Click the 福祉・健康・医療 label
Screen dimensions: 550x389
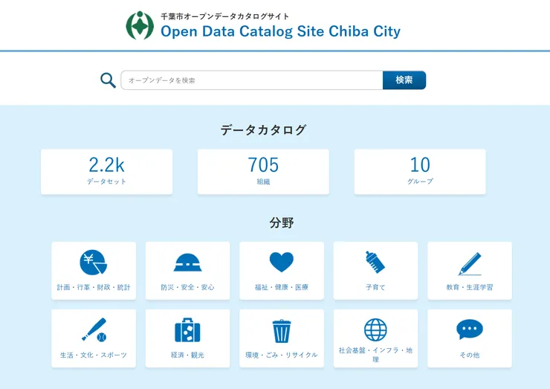(x=281, y=287)
